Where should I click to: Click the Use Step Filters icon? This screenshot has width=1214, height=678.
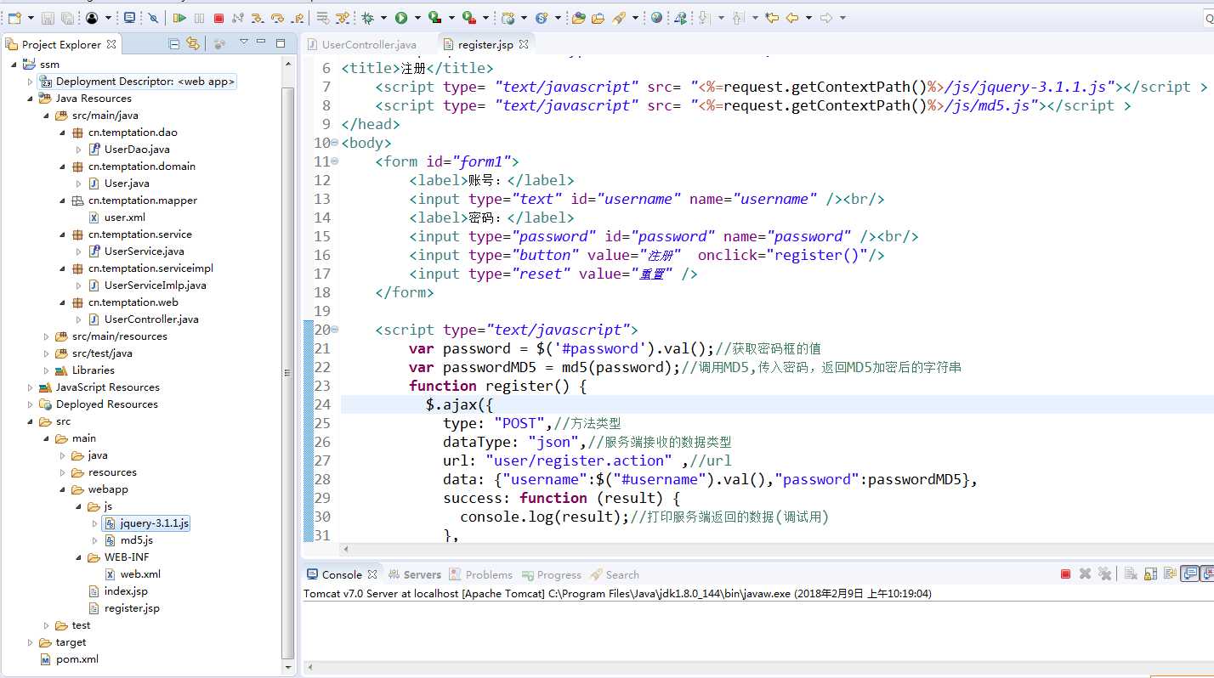342,18
